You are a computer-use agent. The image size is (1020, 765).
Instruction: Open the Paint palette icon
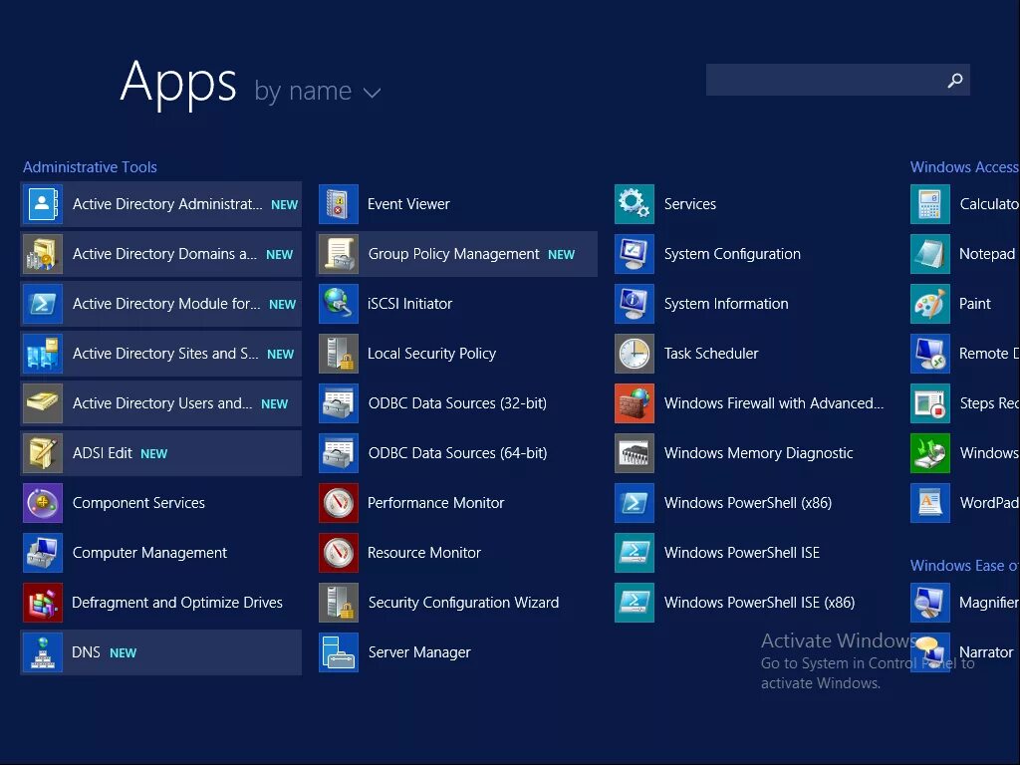click(930, 304)
